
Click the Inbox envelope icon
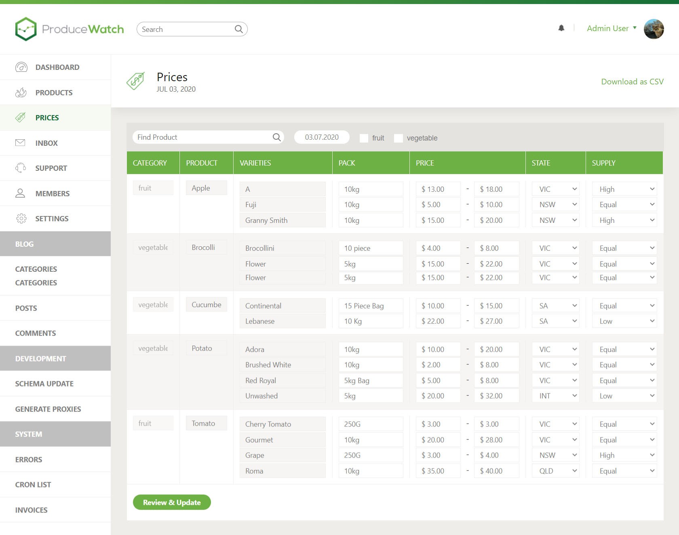(20, 143)
